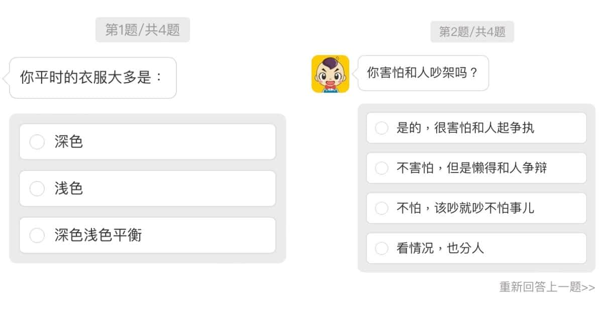
Task: Click the question bubble 你平时的衣服大多是：
Action: (x=92, y=78)
